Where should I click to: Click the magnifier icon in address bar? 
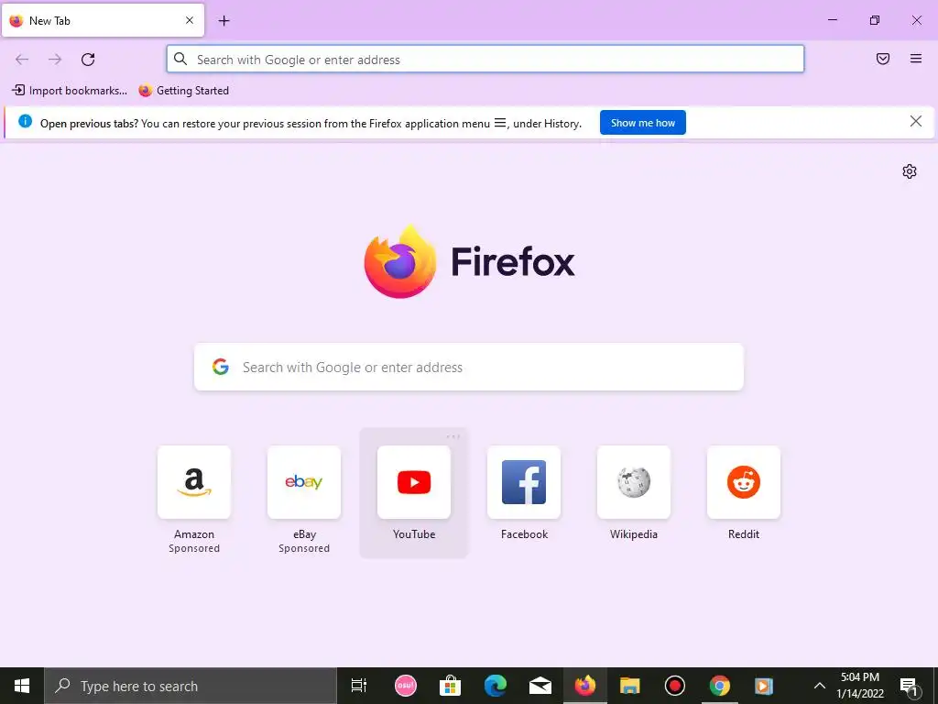(x=180, y=59)
